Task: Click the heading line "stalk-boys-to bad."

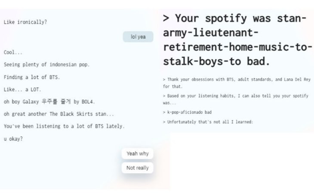Action: [216, 62]
